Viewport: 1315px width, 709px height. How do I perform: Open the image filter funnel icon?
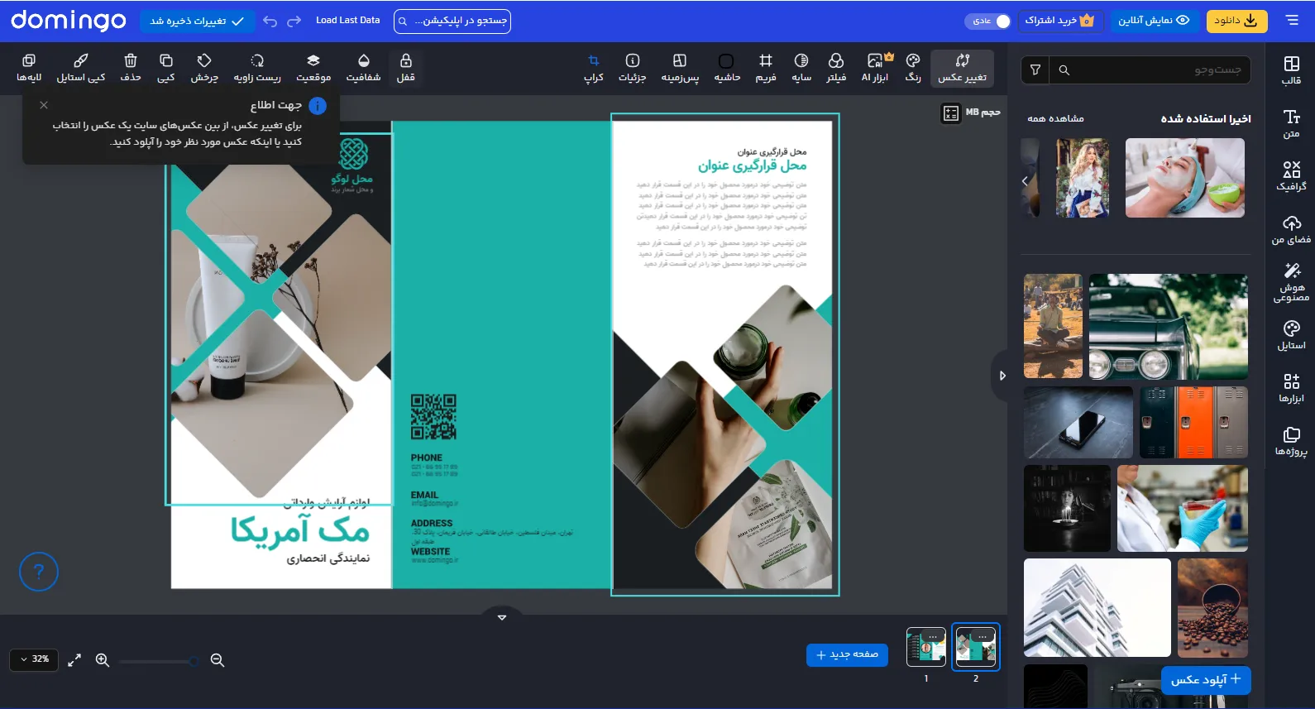pos(1035,70)
